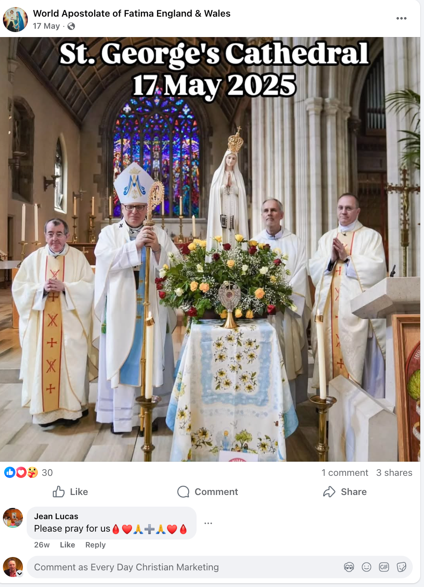This screenshot has height=587, width=424.
Task: Like Jean Lucas's comment
Action: tap(67, 545)
